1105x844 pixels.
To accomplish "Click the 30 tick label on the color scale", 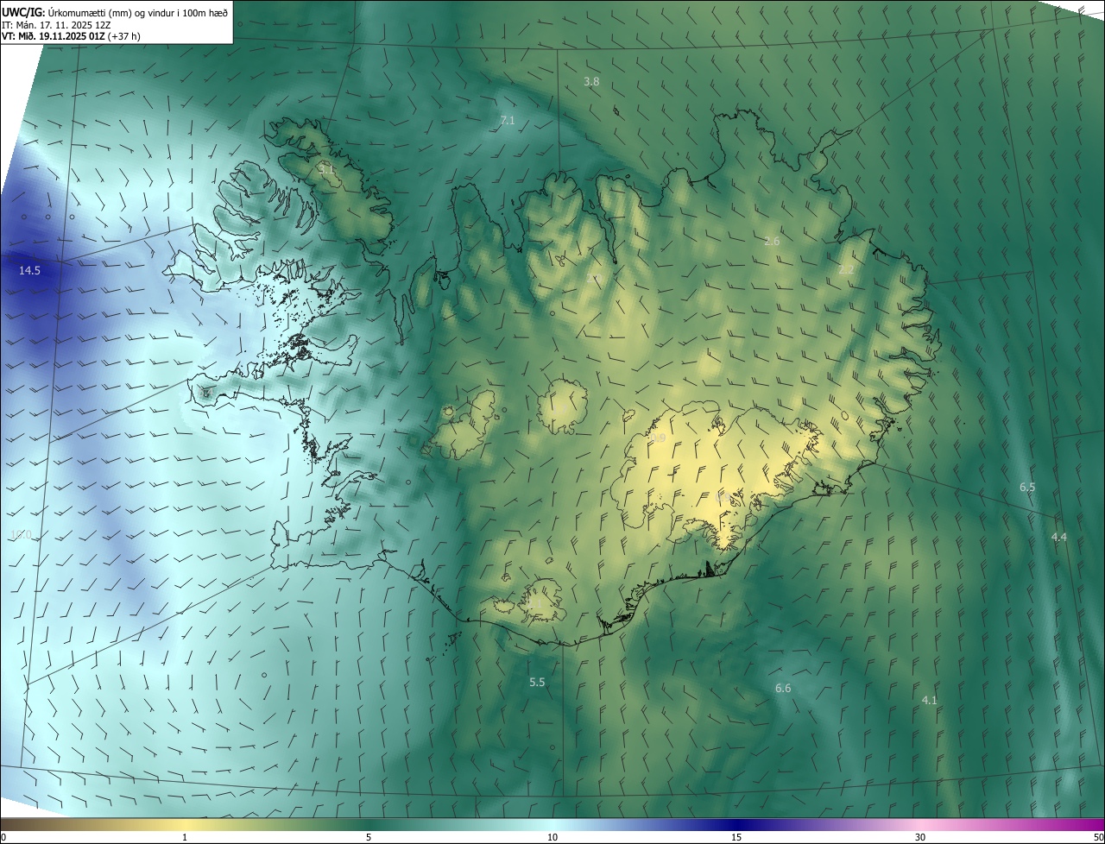I will tap(920, 837).
